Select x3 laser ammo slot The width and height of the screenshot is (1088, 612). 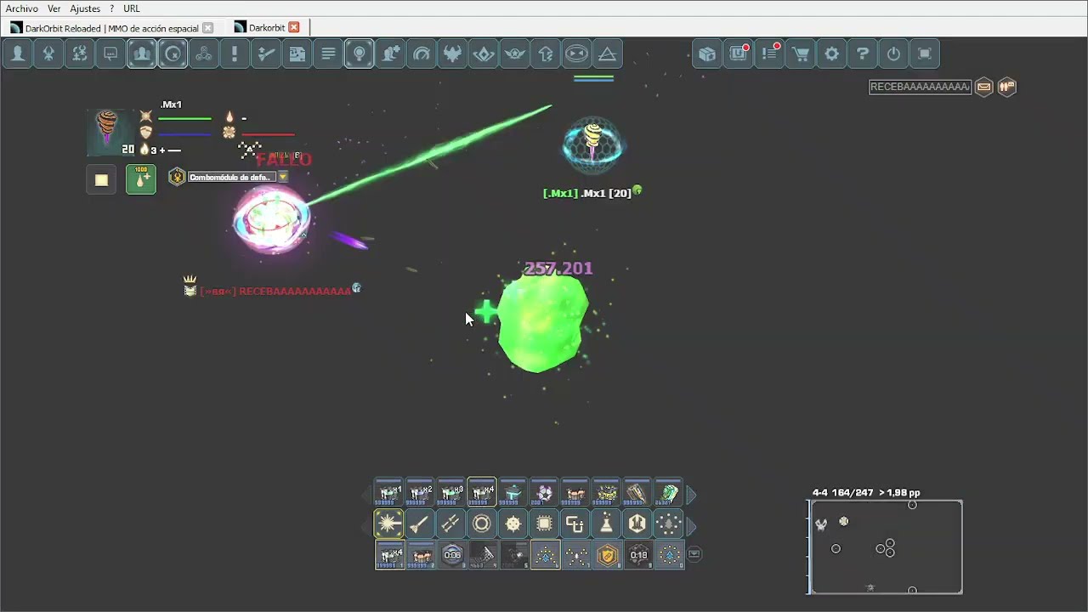click(x=451, y=492)
